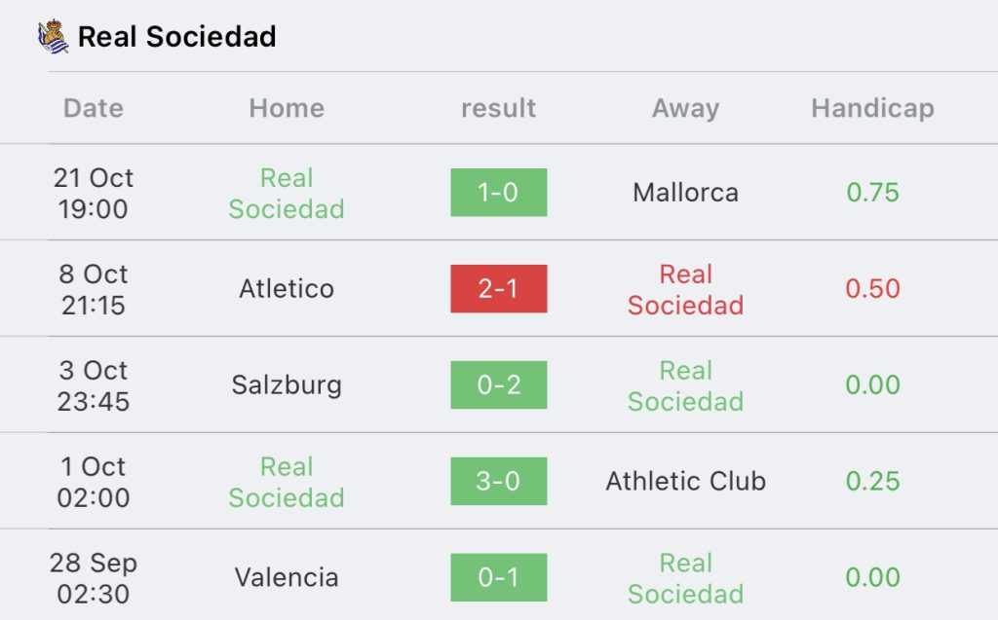Open the red 2-1 result badge
Image resolution: width=998 pixels, height=620 pixels.
pos(498,289)
